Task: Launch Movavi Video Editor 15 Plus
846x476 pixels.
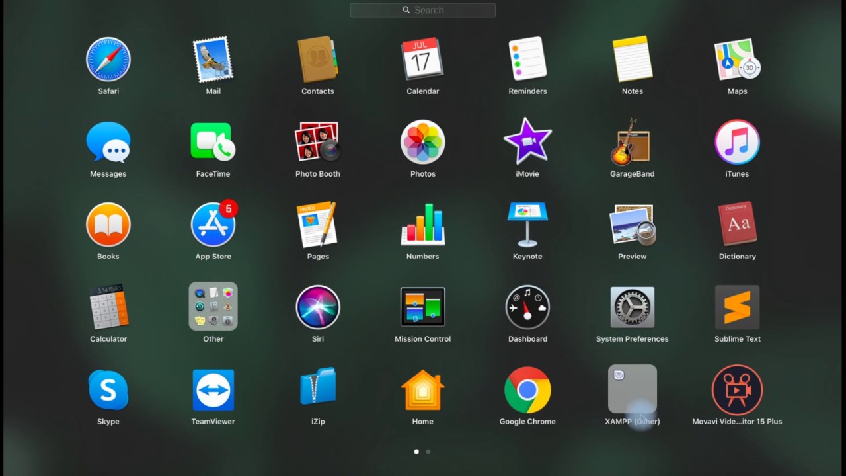Action: pyautogui.click(x=737, y=390)
